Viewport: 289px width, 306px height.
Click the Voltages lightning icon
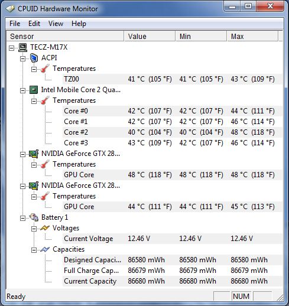45,228
